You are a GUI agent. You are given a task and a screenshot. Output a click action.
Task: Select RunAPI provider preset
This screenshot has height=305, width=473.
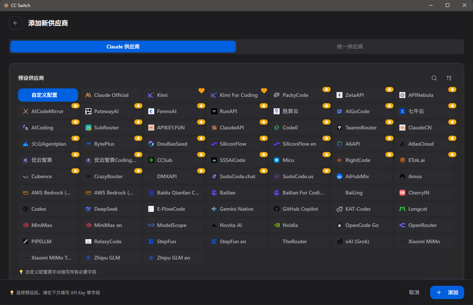[x=237, y=111]
